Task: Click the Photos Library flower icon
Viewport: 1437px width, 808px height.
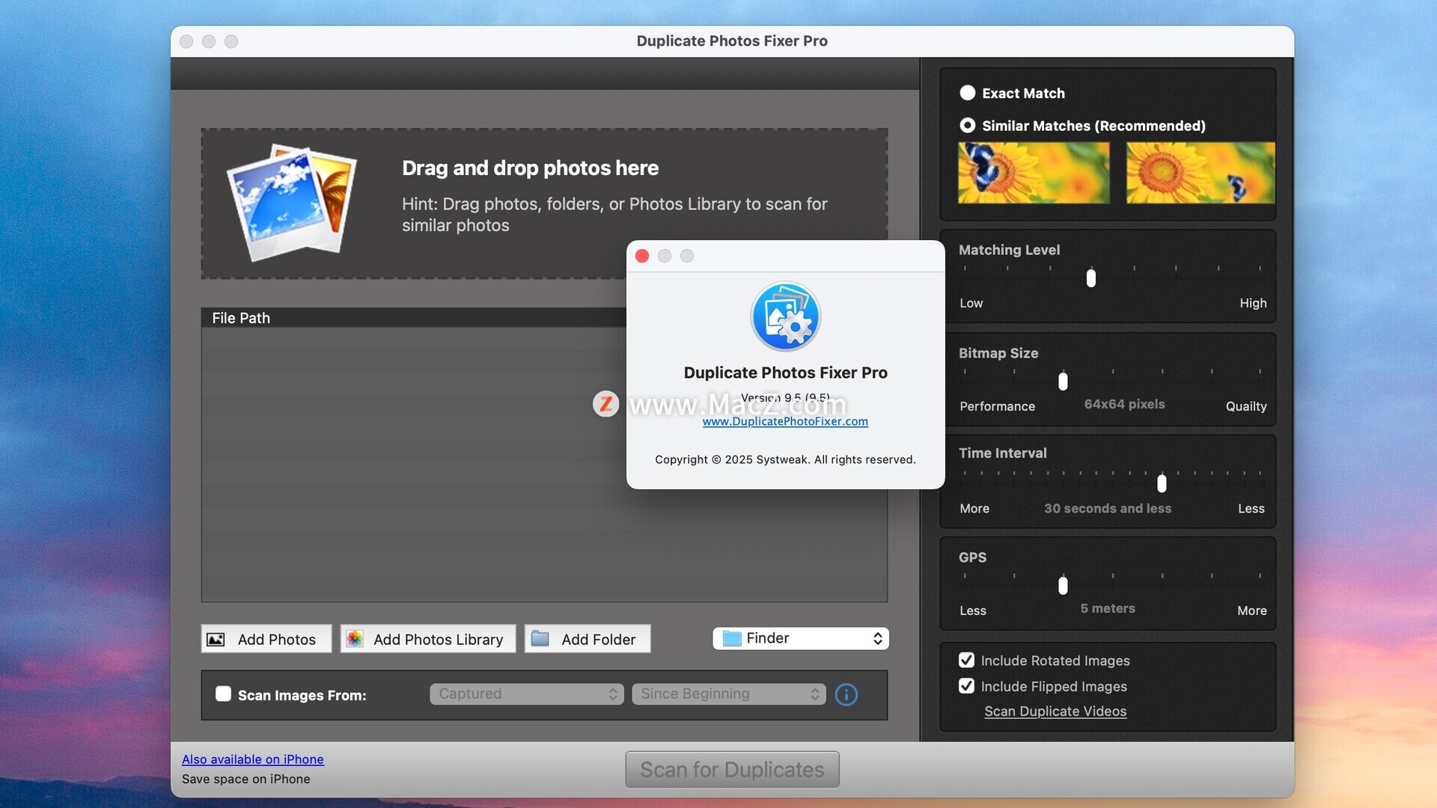Action: (x=355, y=639)
